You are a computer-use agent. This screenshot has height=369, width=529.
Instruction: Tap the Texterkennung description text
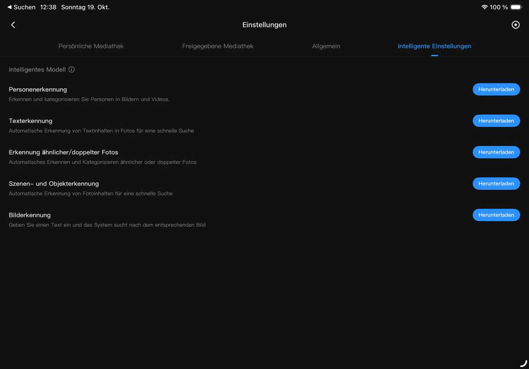click(101, 131)
